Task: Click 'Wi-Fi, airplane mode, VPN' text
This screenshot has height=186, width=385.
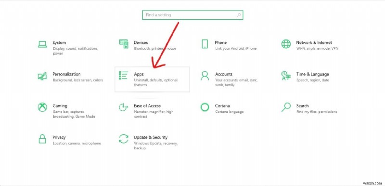Action: click(317, 48)
